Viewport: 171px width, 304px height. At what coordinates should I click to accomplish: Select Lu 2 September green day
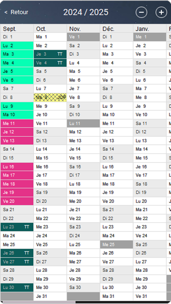coord(17,46)
